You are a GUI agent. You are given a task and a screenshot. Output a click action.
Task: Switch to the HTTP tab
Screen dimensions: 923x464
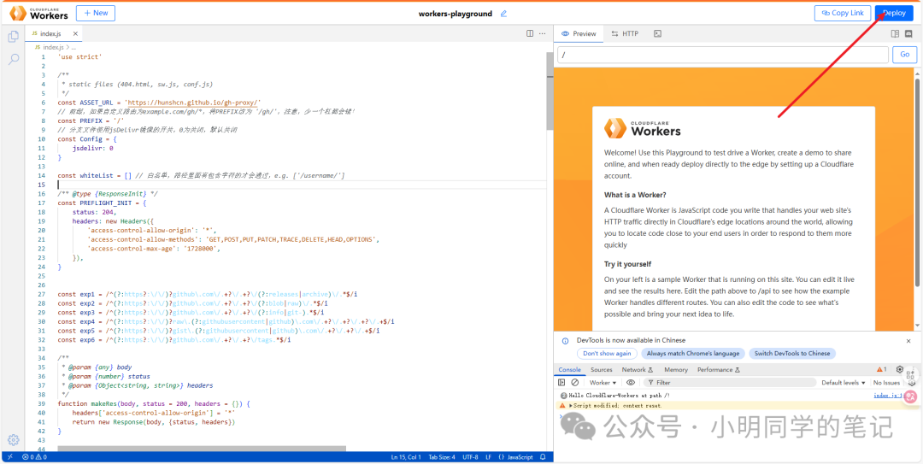pos(625,33)
